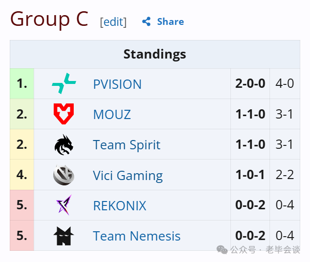
Task: Open the MOUZ team link
Action: pyautogui.click(x=112, y=114)
